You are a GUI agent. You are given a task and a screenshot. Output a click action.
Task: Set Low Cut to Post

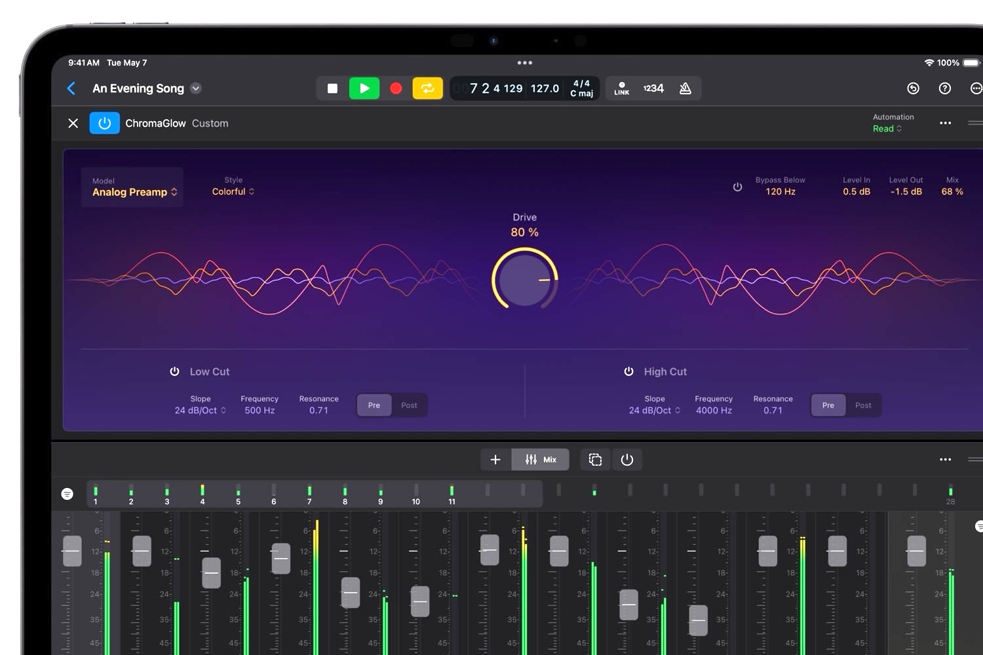pyautogui.click(x=409, y=405)
